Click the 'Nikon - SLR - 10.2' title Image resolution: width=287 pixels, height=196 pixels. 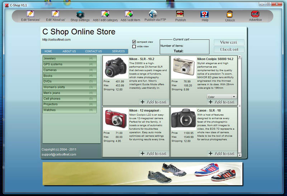click(x=142, y=59)
